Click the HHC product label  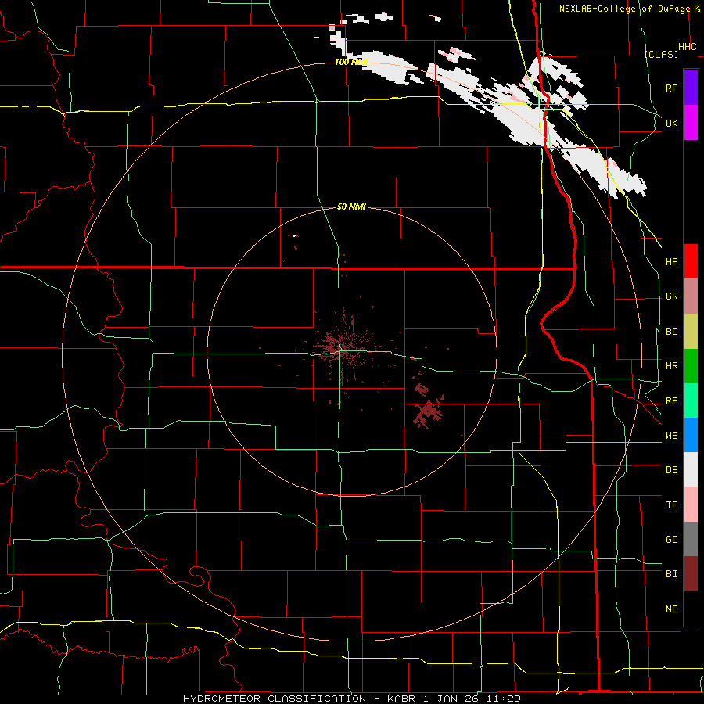coord(687,47)
